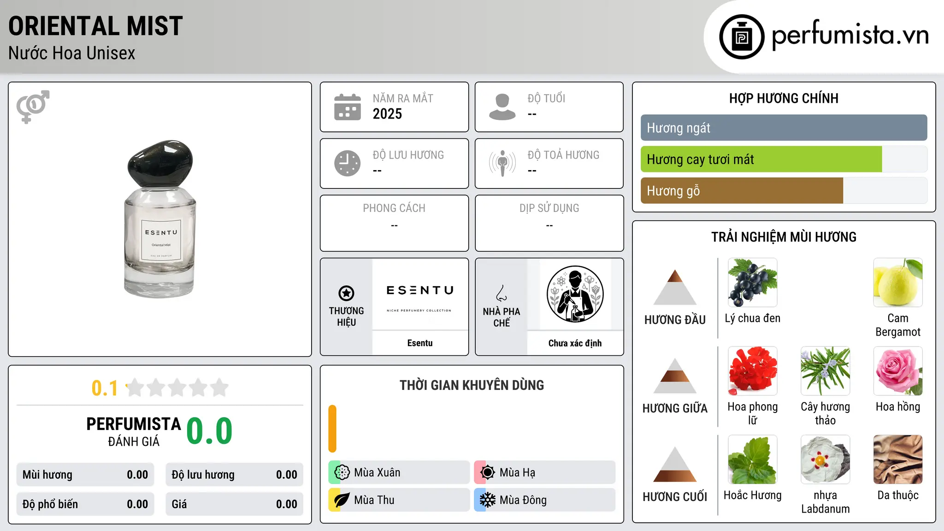Click the Mùa Thu leaf icon

342,500
